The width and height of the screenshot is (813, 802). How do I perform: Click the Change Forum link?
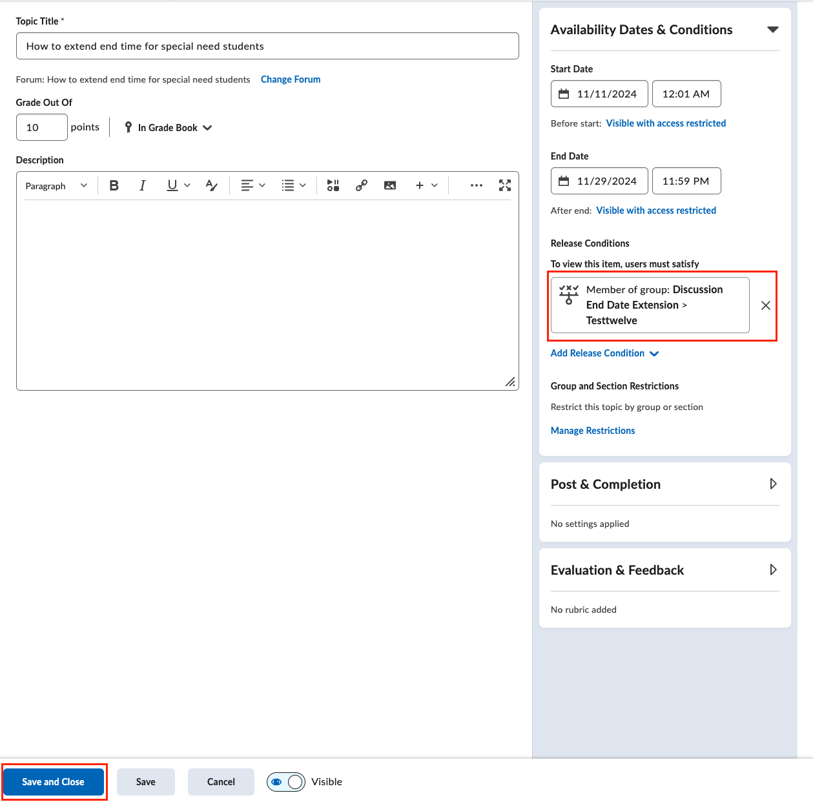291,79
